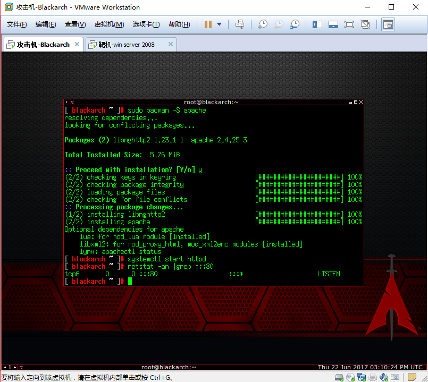Click the network adapter status icon
Viewport: 428px width, 382px height.
[x=362, y=377]
